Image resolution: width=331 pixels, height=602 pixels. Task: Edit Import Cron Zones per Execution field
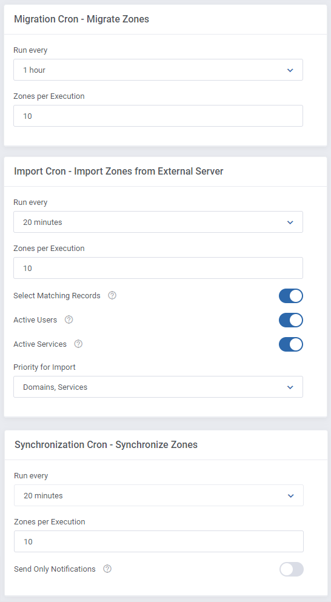click(x=158, y=268)
